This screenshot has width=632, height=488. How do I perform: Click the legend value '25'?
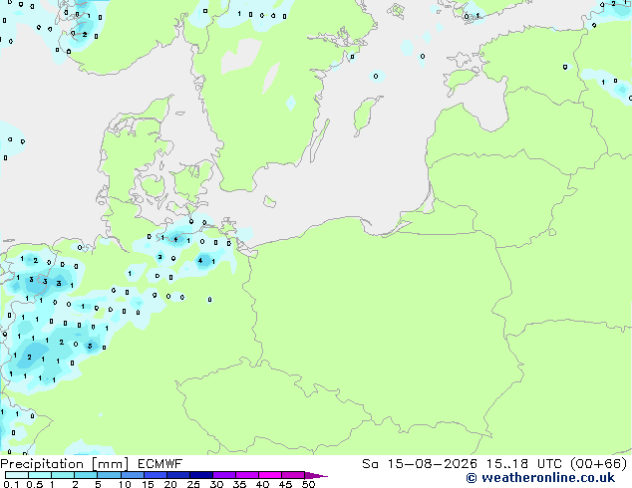(193, 484)
